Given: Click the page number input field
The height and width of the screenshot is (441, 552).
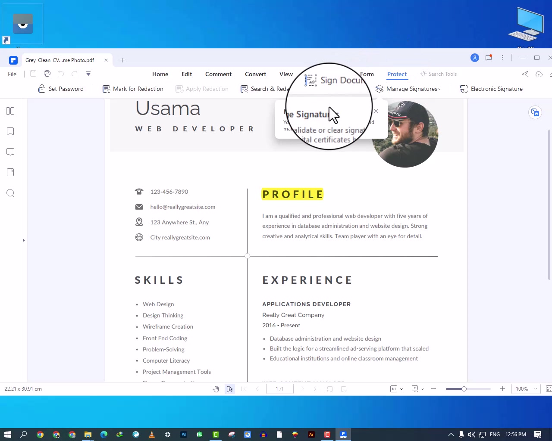Looking at the screenshot, I should tap(279, 389).
